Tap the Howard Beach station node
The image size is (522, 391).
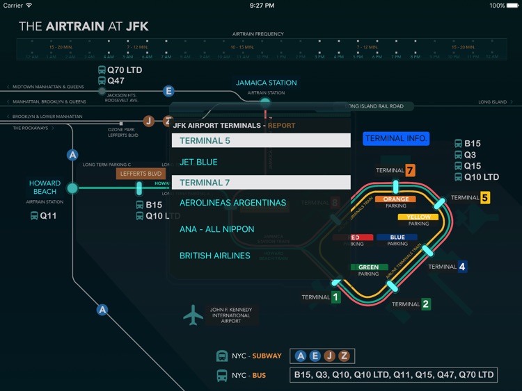72,188
